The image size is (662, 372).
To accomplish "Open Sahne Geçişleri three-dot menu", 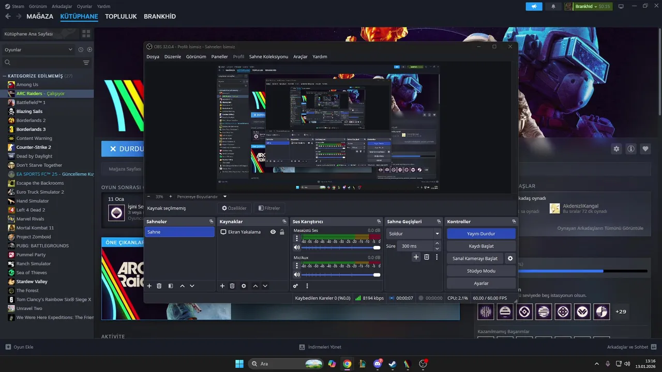I will pos(437,257).
